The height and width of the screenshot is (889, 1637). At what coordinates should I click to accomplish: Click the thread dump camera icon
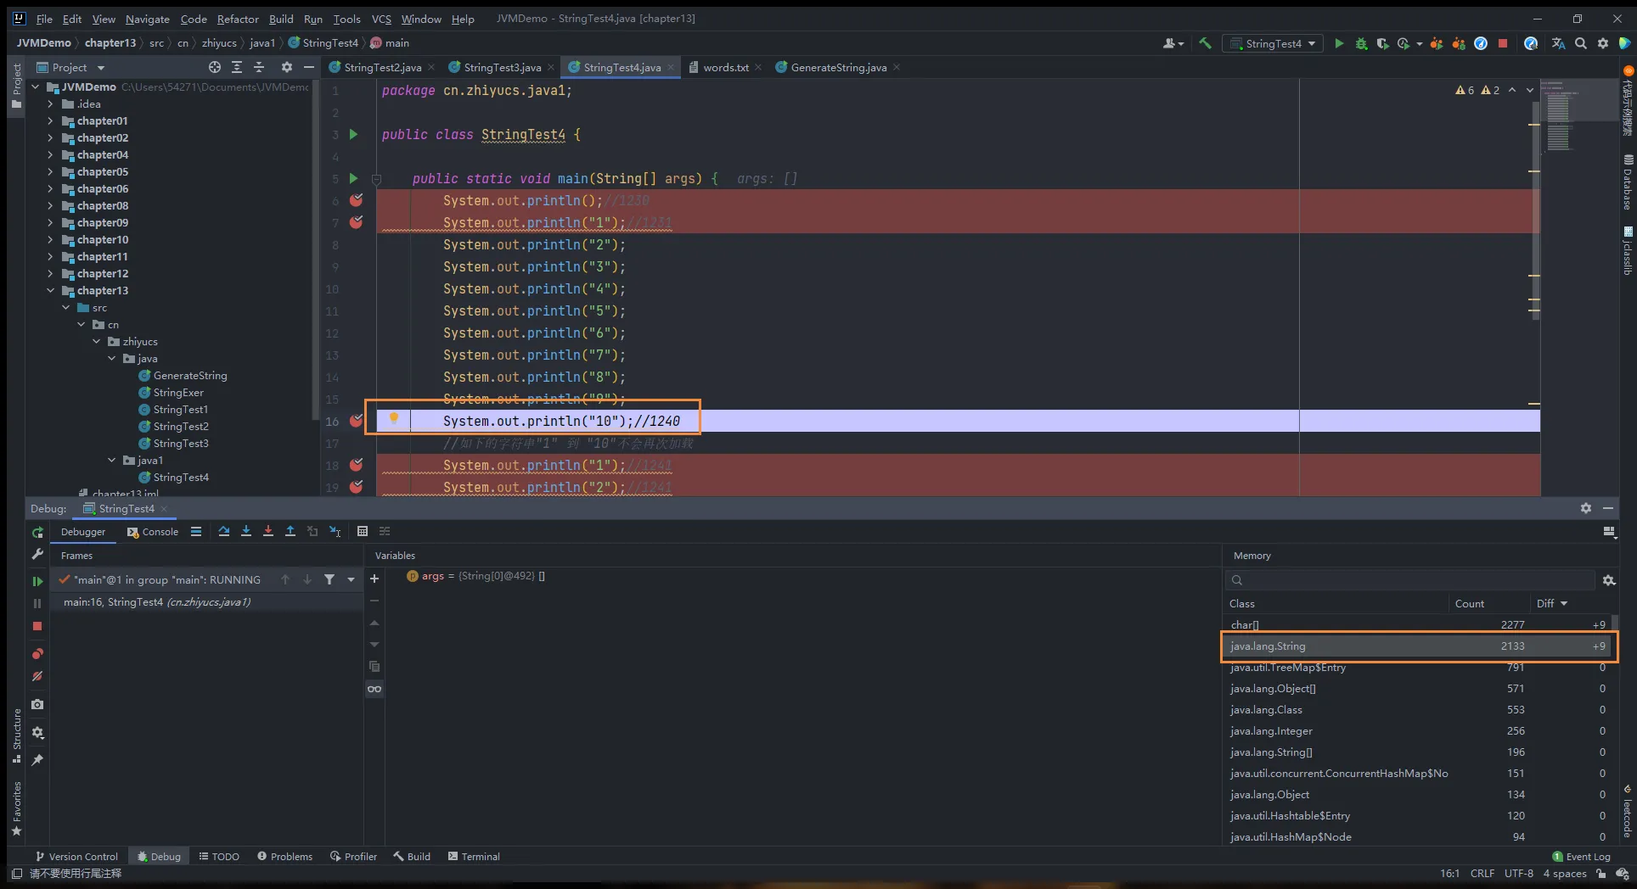click(x=37, y=704)
